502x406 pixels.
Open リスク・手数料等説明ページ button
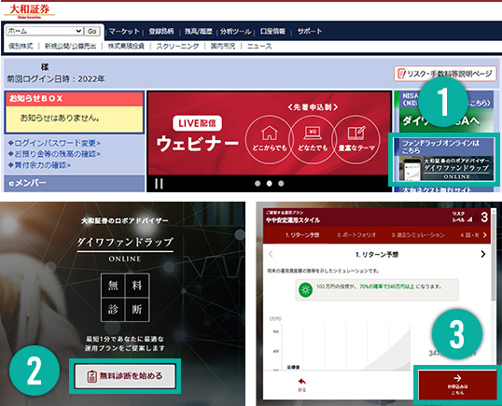point(445,74)
